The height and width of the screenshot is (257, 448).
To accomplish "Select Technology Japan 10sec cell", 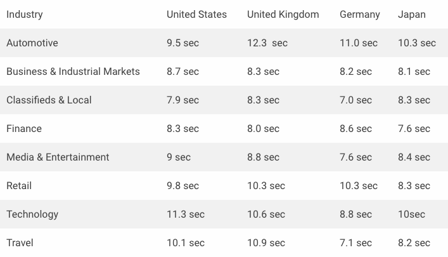I will [x=411, y=214].
